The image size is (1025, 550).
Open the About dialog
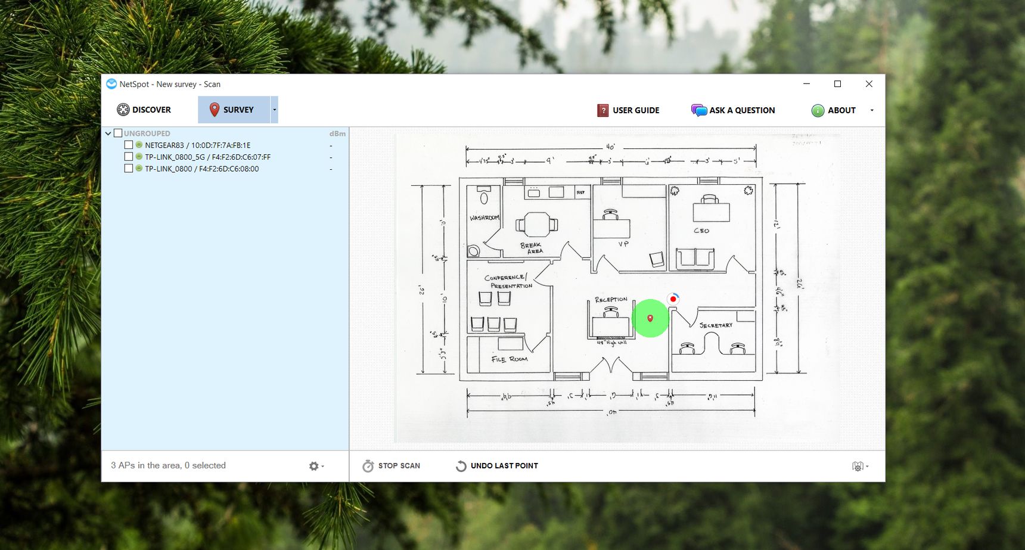pos(833,110)
